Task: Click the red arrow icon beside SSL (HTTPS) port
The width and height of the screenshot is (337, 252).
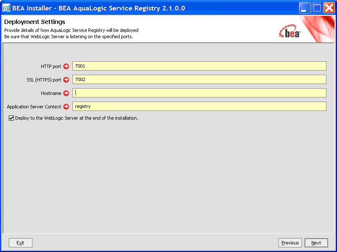Action: pos(66,80)
